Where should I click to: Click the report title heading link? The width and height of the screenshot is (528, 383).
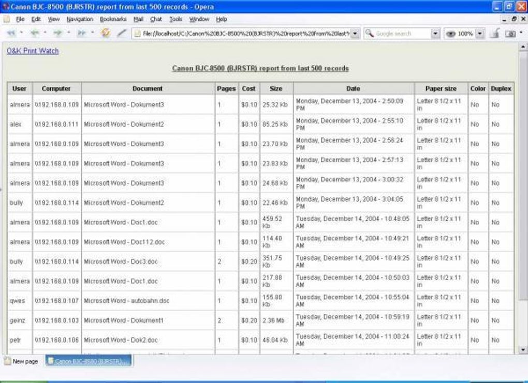(260, 68)
